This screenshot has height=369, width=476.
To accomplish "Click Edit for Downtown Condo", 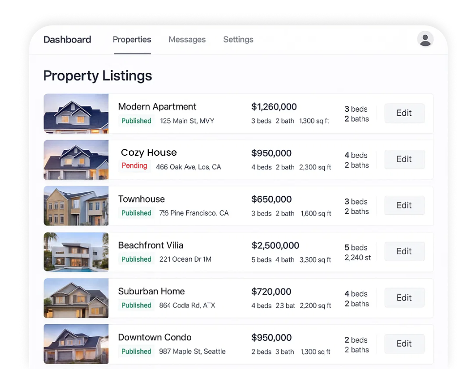I will coord(404,344).
